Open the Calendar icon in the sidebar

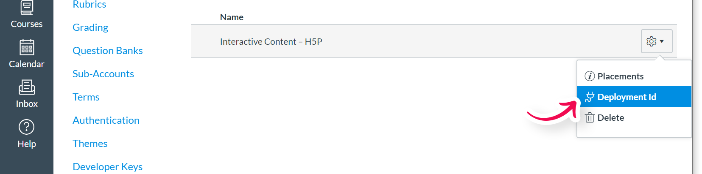pyautogui.click(x=27, y=47)
